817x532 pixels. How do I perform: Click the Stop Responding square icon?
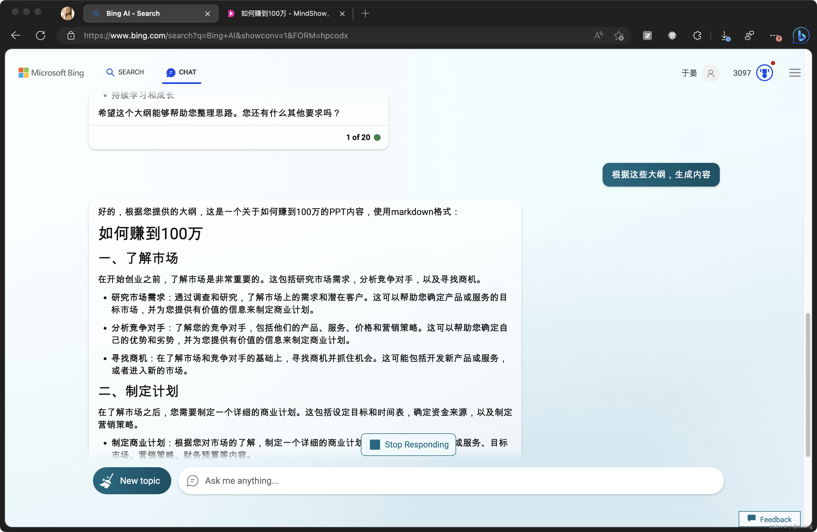[374, 444]
